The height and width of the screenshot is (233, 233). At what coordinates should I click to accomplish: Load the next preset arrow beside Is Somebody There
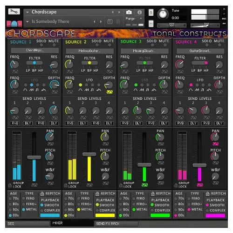101,22
